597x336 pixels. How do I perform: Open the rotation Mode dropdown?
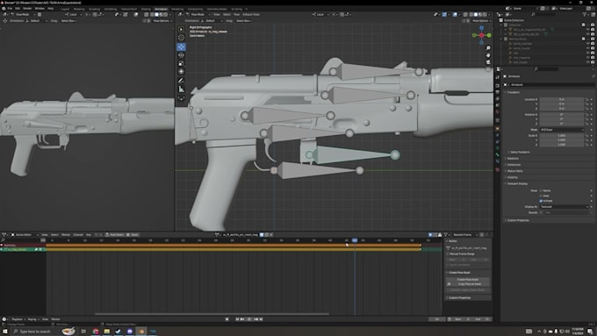(562, 130)
